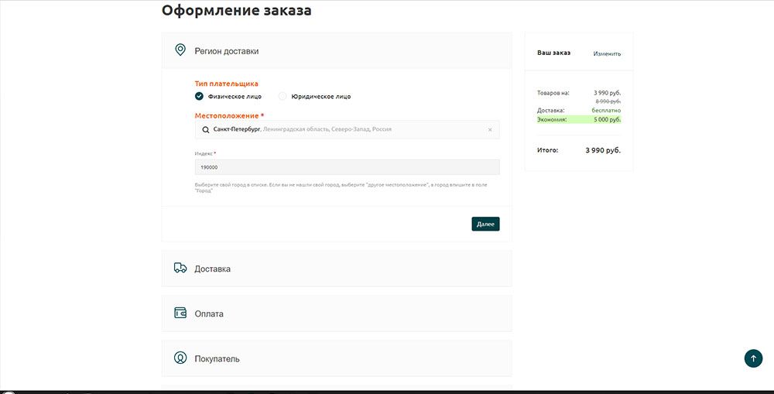Collapse the Регион доставки section title
The width and height of the screenshot is (774, 394).
(x=226, y=51)
